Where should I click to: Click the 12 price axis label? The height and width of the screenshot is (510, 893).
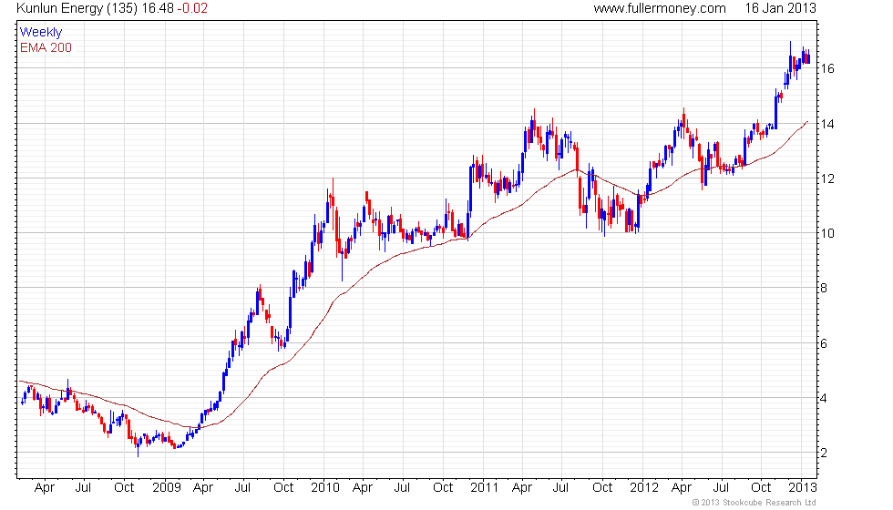827,178
